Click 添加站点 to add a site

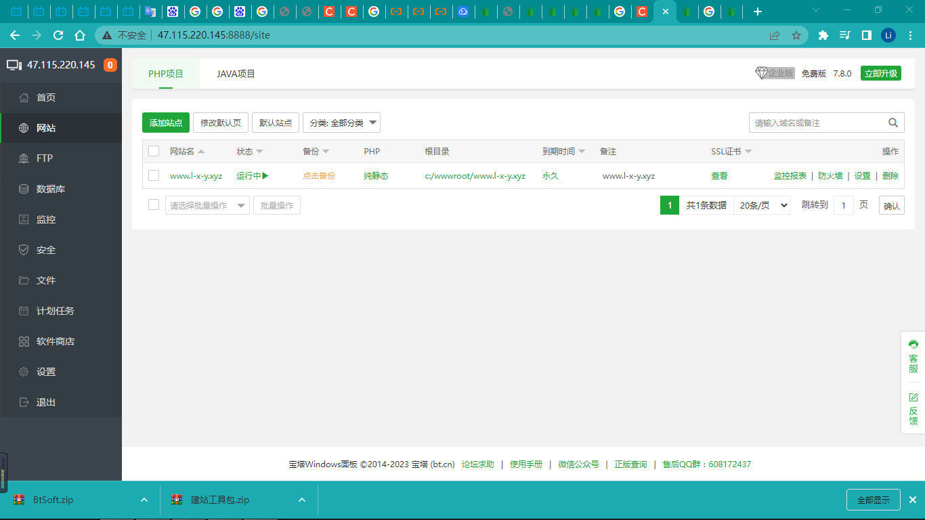(x=166, y=123)
